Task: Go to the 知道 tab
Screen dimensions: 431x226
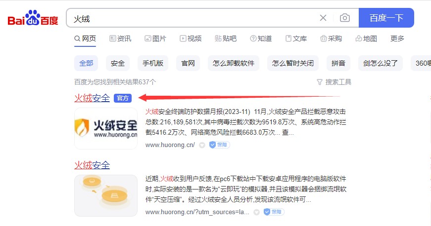Action: (261, 38)
